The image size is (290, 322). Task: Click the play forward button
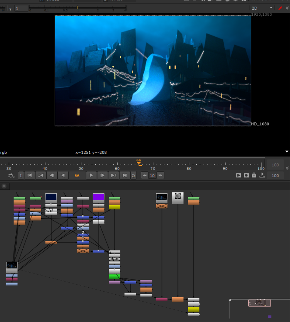click(91, 175)
